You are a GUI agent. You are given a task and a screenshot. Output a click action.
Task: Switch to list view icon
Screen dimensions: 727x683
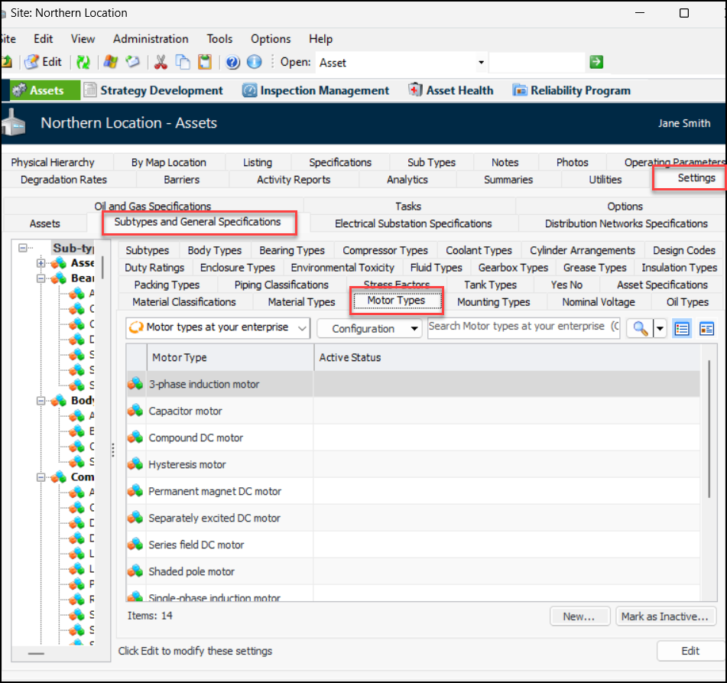(682, 328)
